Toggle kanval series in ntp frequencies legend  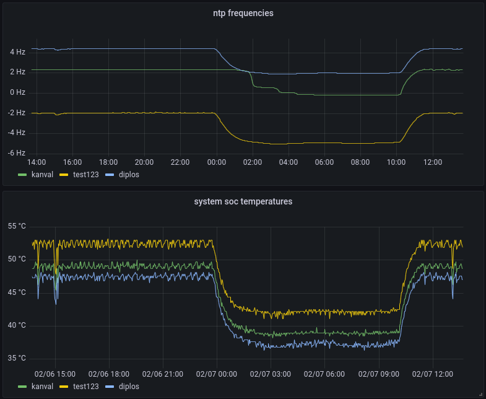tap(43, 175)
